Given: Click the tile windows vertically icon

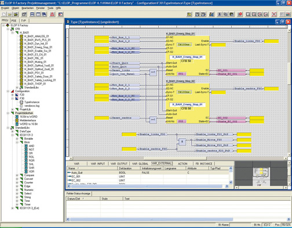Looking at the screenshot, I should tap(38, 15).
